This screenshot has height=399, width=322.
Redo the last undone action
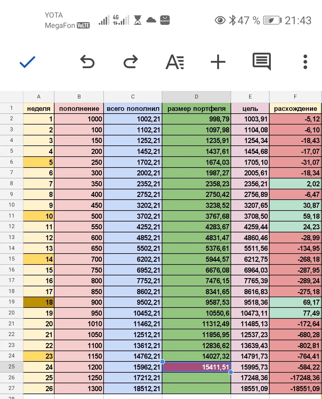[131, 62]
